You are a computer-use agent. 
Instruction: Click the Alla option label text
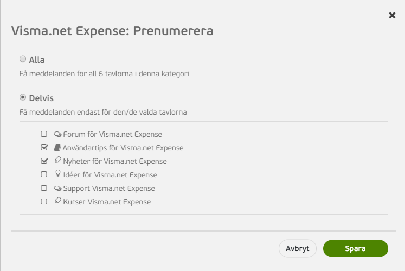[x=37, y=60]
